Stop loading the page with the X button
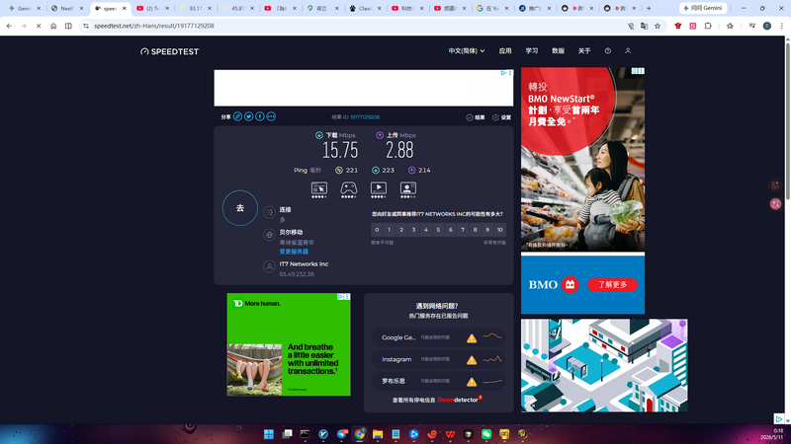Image resolution: width=791 pixels, height=444 pixels. point(39,26)
